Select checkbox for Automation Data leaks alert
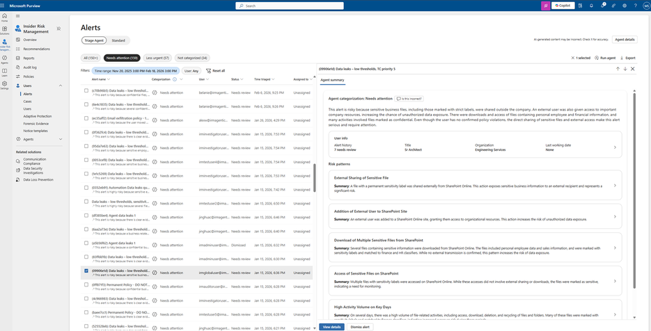This screenshot has width=651, height=331. tap(86, 188)
